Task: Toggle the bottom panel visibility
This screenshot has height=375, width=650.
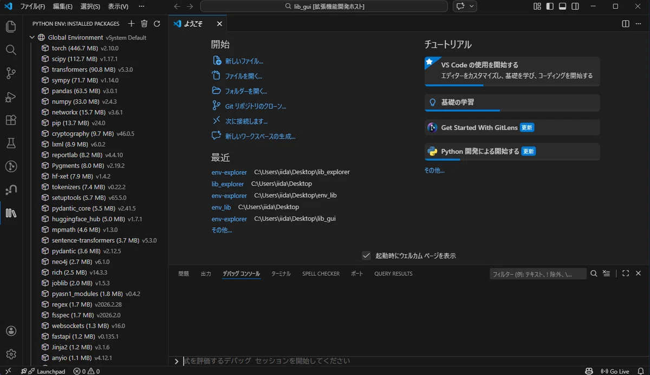Action: [x=562, y=6]
